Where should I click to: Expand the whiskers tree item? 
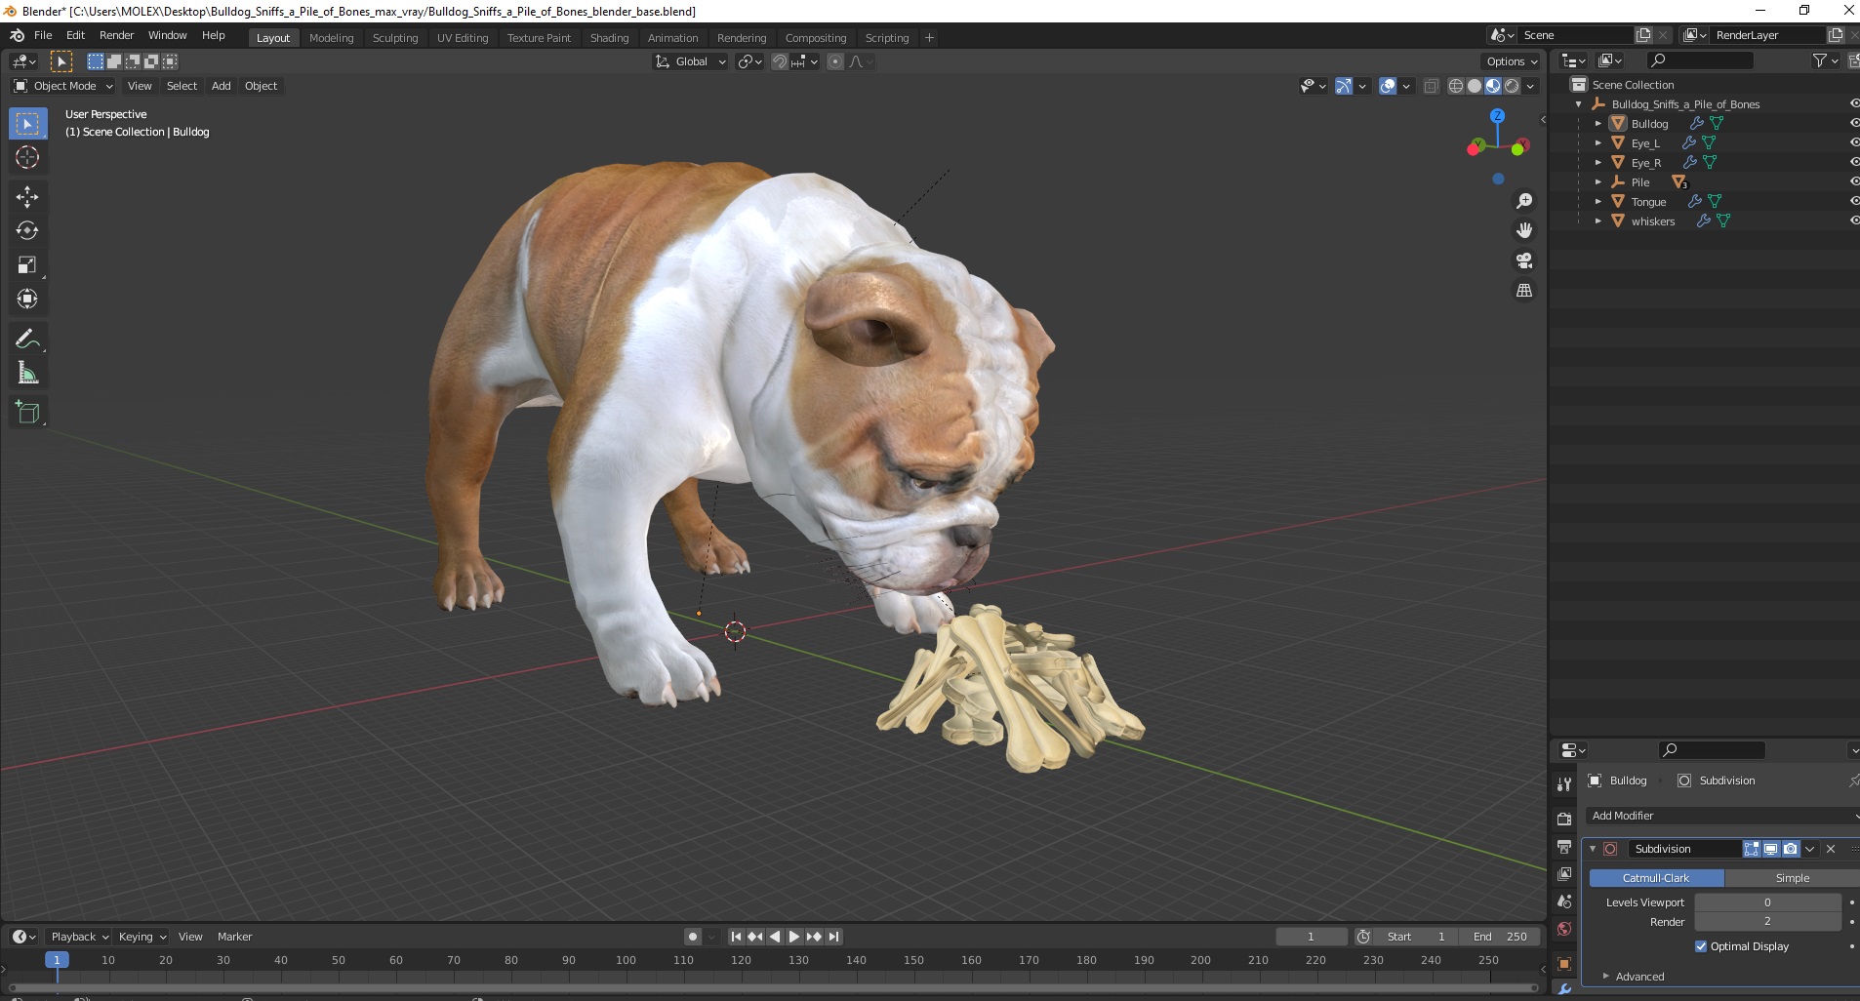point(1597,221)
